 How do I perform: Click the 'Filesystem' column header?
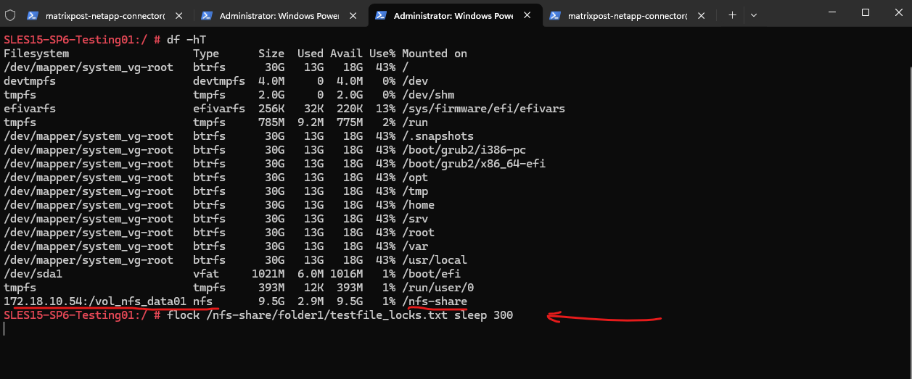click(x=36, y=54)
